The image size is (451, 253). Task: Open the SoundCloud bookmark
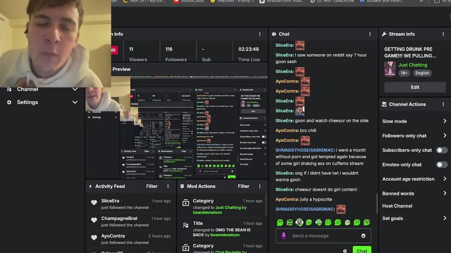[x=189, y=1]
